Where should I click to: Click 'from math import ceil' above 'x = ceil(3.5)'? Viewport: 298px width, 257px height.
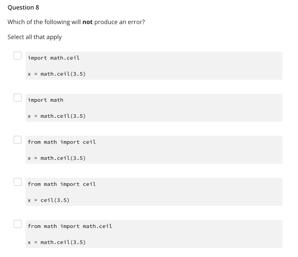pos(62,184)
